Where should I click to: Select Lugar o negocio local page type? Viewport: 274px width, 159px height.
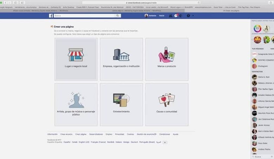point(76,59)
